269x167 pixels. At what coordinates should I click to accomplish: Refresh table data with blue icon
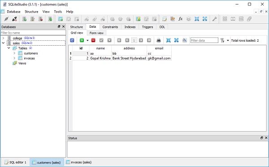[72, 40]
